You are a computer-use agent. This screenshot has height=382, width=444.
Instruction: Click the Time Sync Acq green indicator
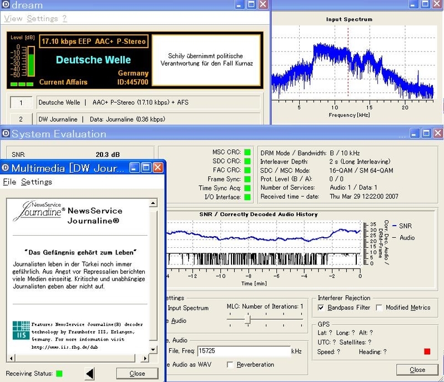[247, 188]
